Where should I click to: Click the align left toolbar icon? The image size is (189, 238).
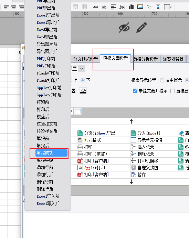coord(6,7)
